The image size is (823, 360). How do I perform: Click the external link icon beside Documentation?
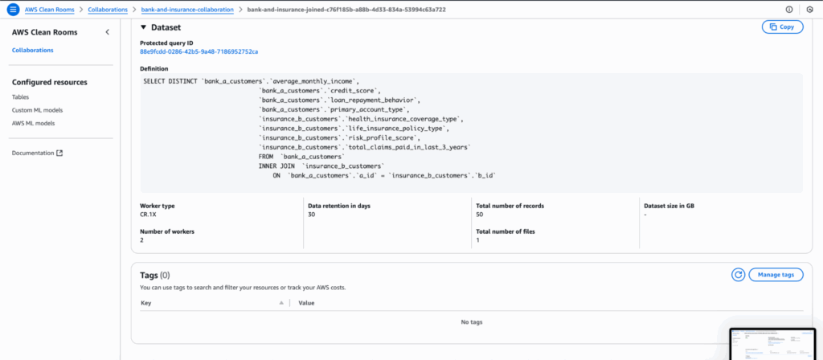(x=59, y=153)
